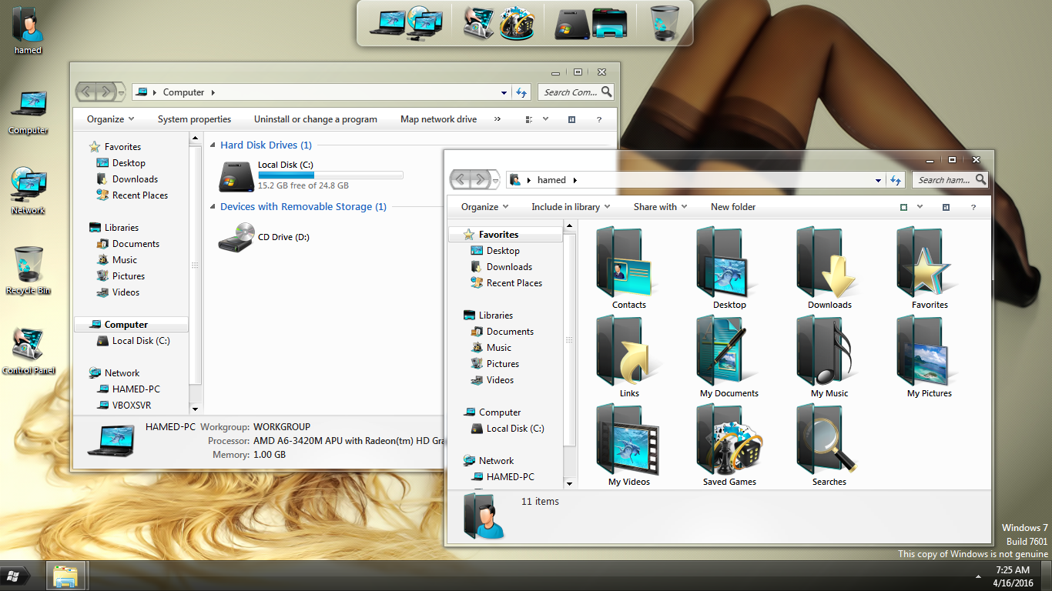Screen dimensions: 1052x591
Task: Open the Organize dropdown in hamed window
Action: 484,207
